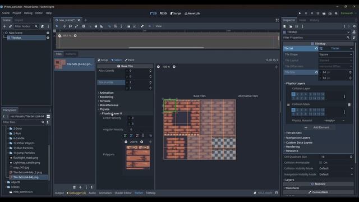Expand the Rendering section in tile properties
This screenshot has height=202, width=359.
tap(106, 97)
